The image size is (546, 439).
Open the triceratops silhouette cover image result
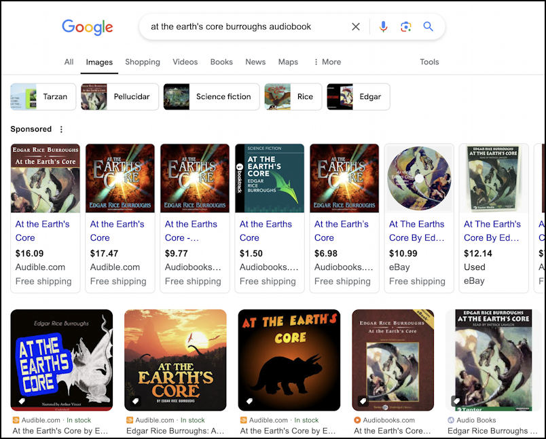pos(289,360)
